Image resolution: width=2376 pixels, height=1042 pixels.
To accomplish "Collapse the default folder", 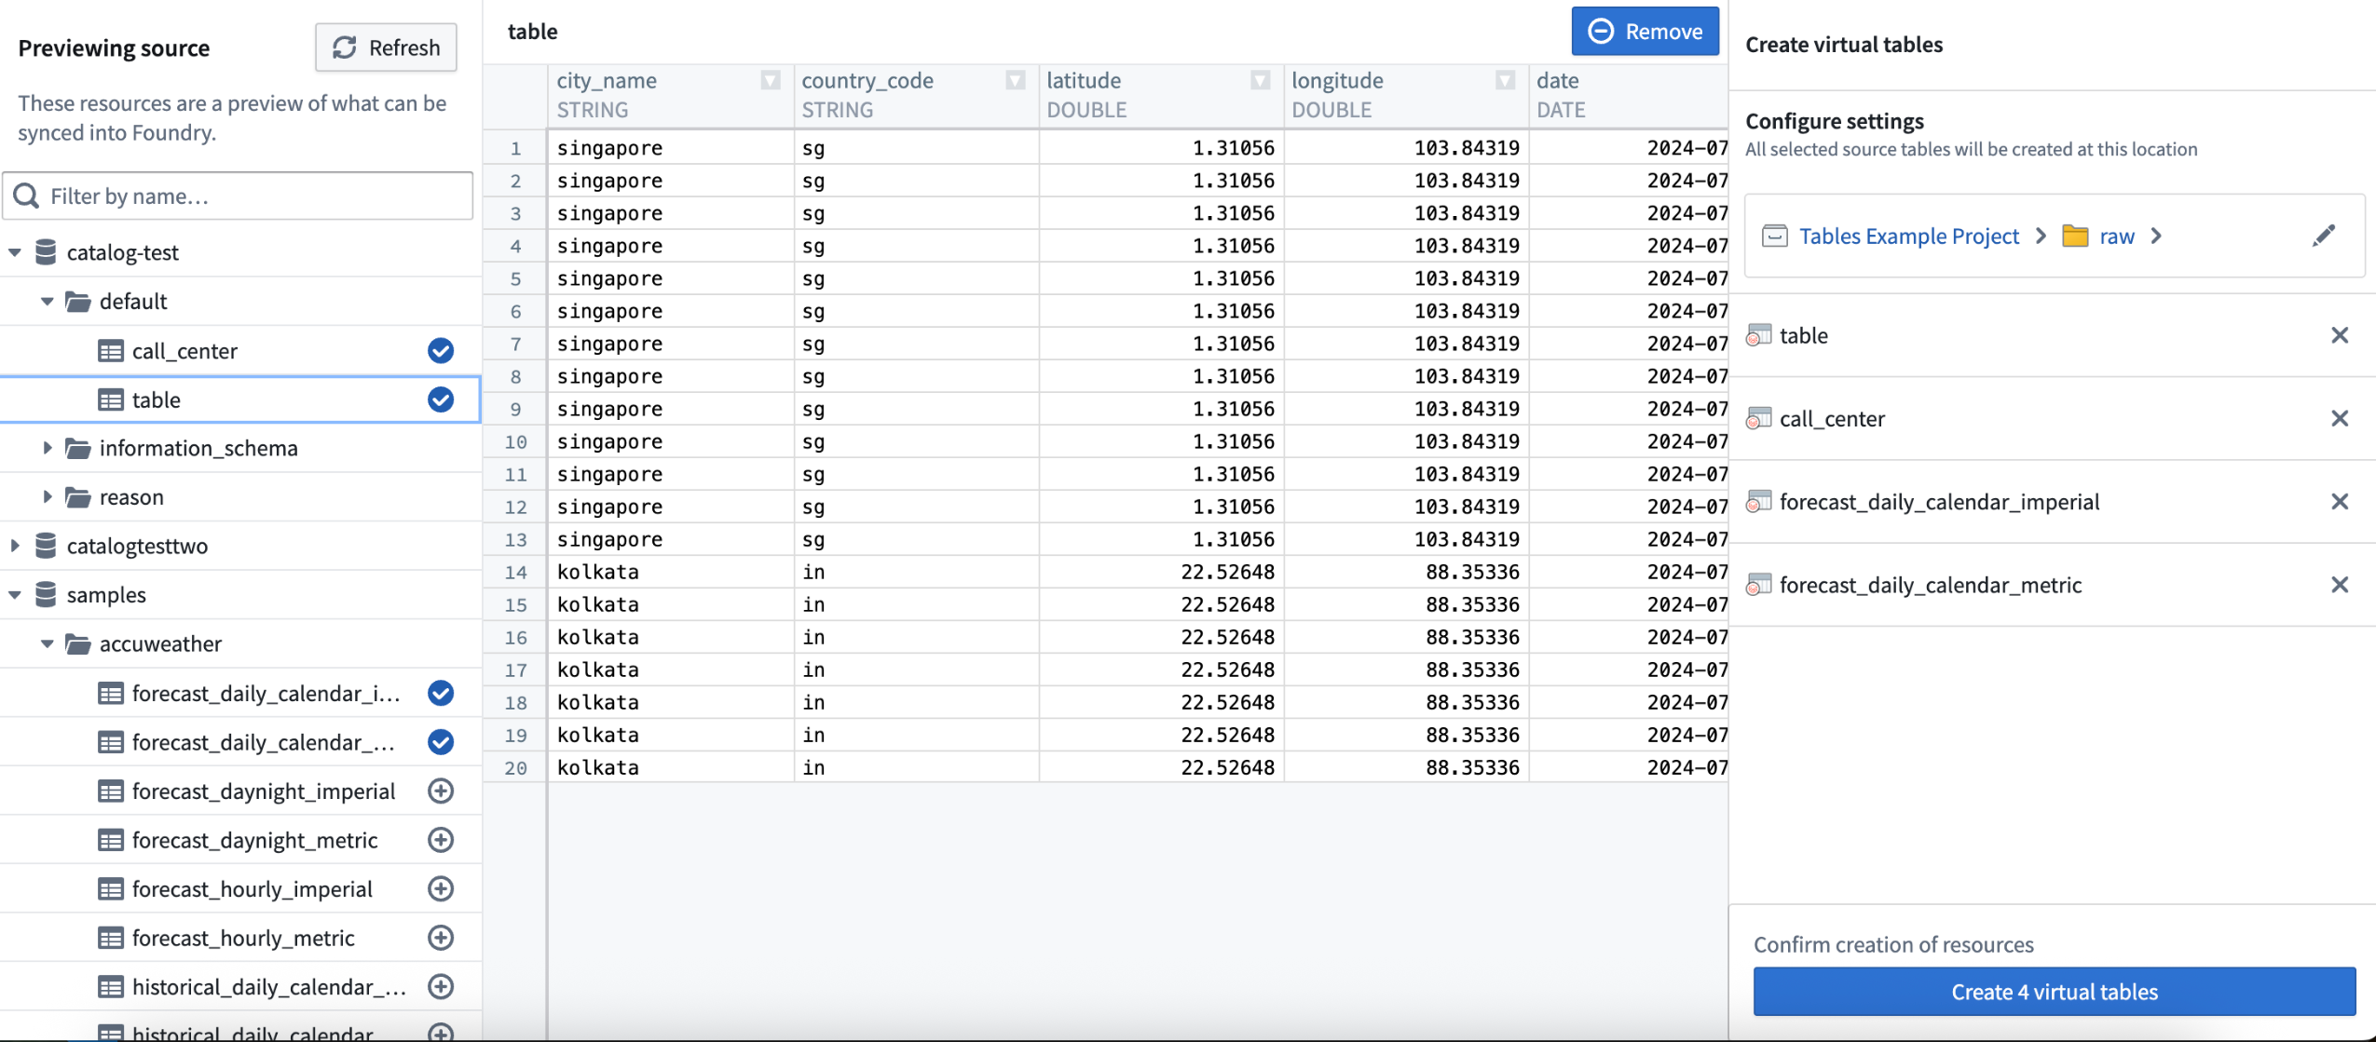I will click(47, 301).
